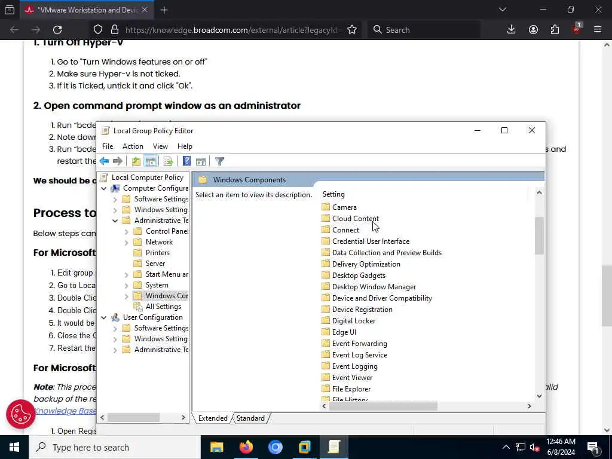
Task: Open Firefox account icon
Action: (533, 30)
